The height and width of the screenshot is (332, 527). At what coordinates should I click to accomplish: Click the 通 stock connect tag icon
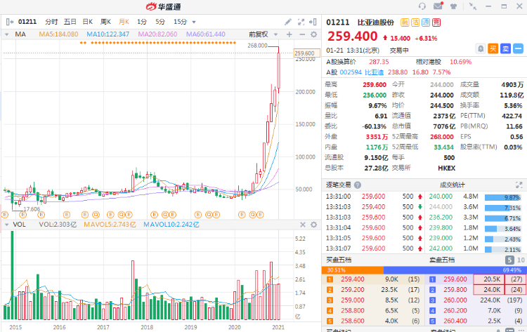(426, 22)
